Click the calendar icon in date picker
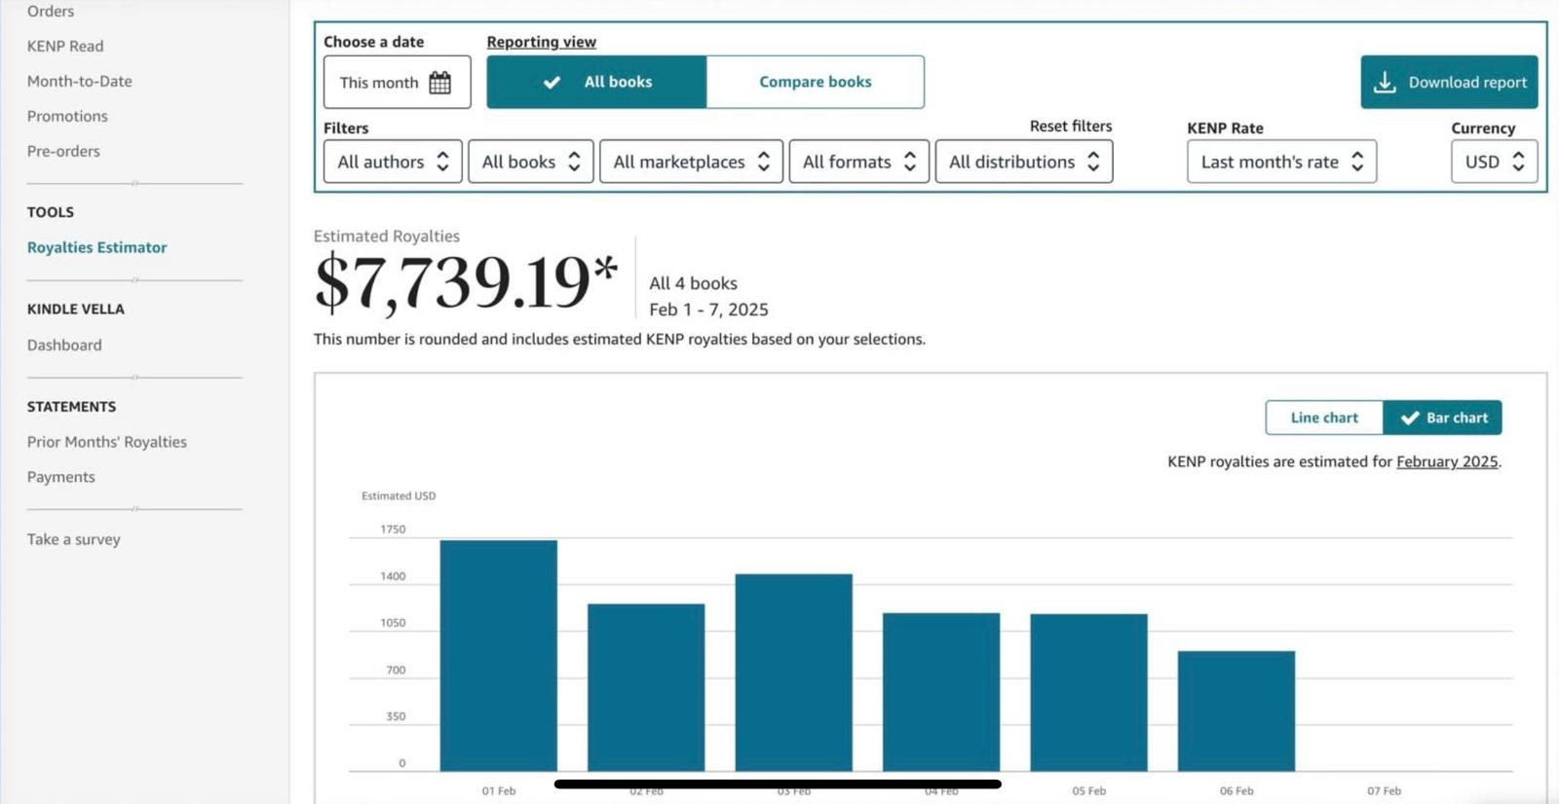 439,83
